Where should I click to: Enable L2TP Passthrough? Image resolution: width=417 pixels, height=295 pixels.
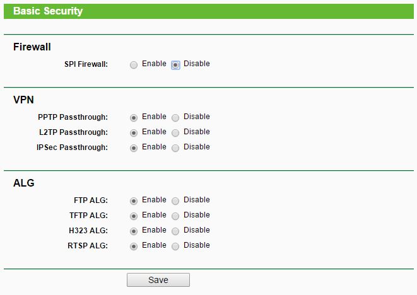(x=134, y=133)
